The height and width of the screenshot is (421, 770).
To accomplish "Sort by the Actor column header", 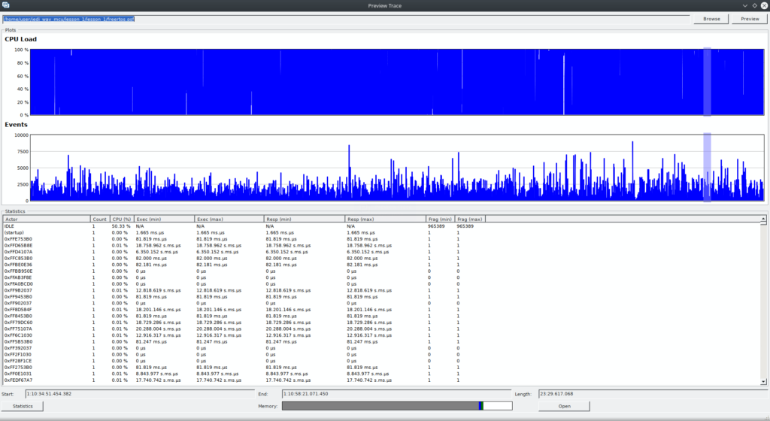I will pyautogui.click(x=46, y=219).
